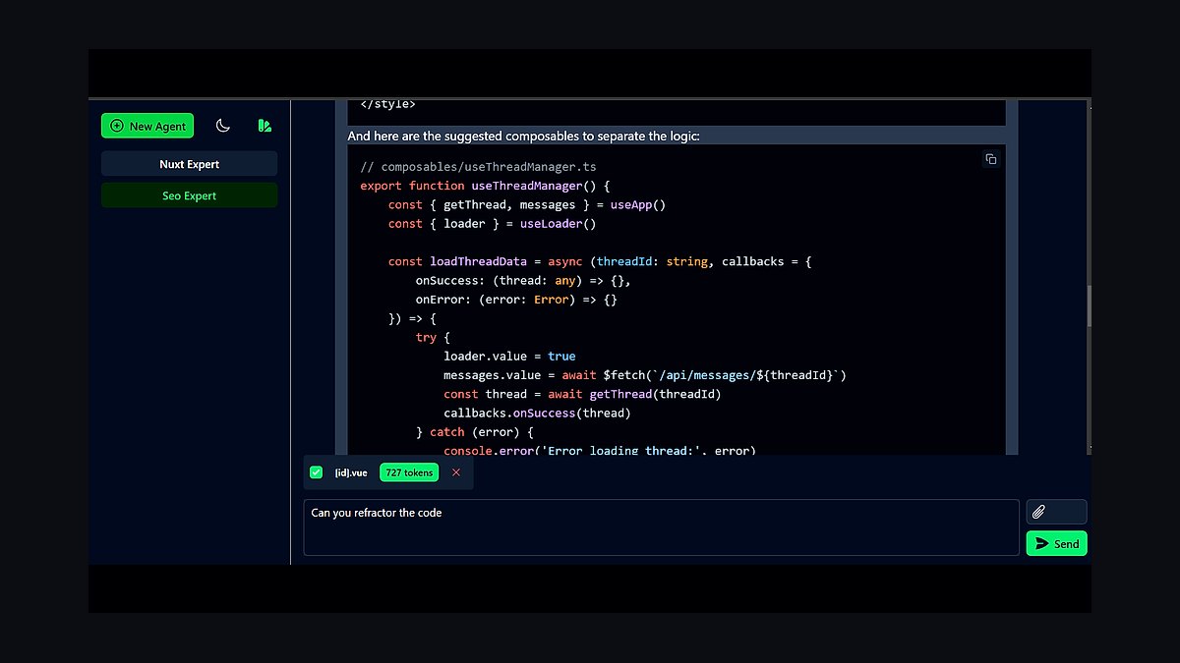Click the '} catch (error) {' line

pos(474,432)
